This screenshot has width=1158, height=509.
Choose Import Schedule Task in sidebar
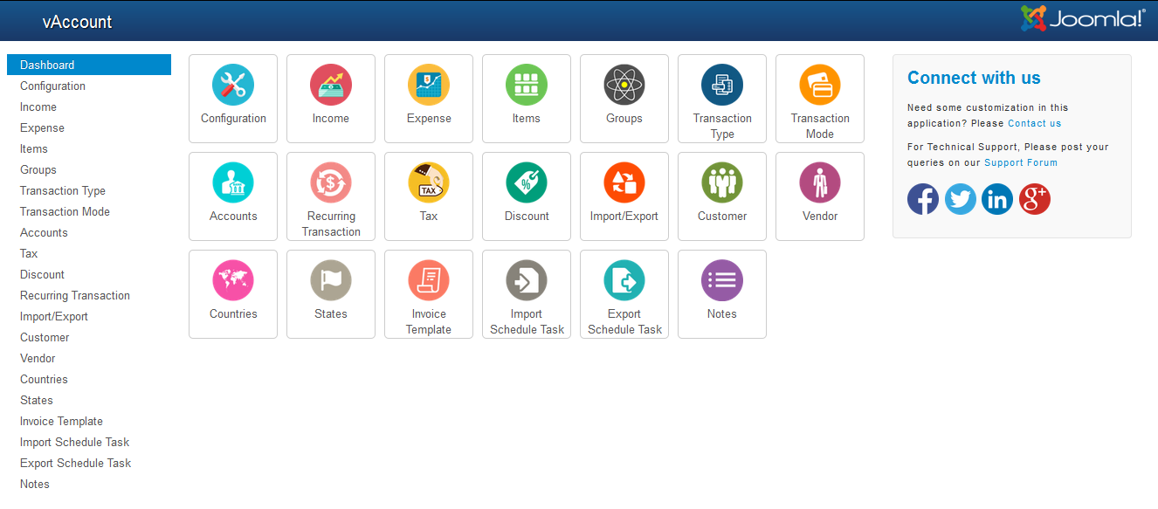point(89,442)
